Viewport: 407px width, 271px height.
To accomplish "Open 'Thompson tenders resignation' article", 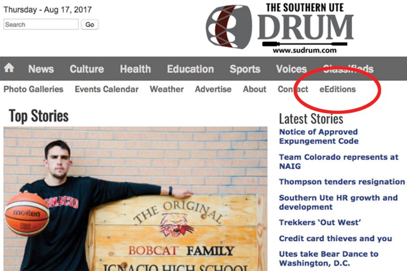I will pos(342,182).
